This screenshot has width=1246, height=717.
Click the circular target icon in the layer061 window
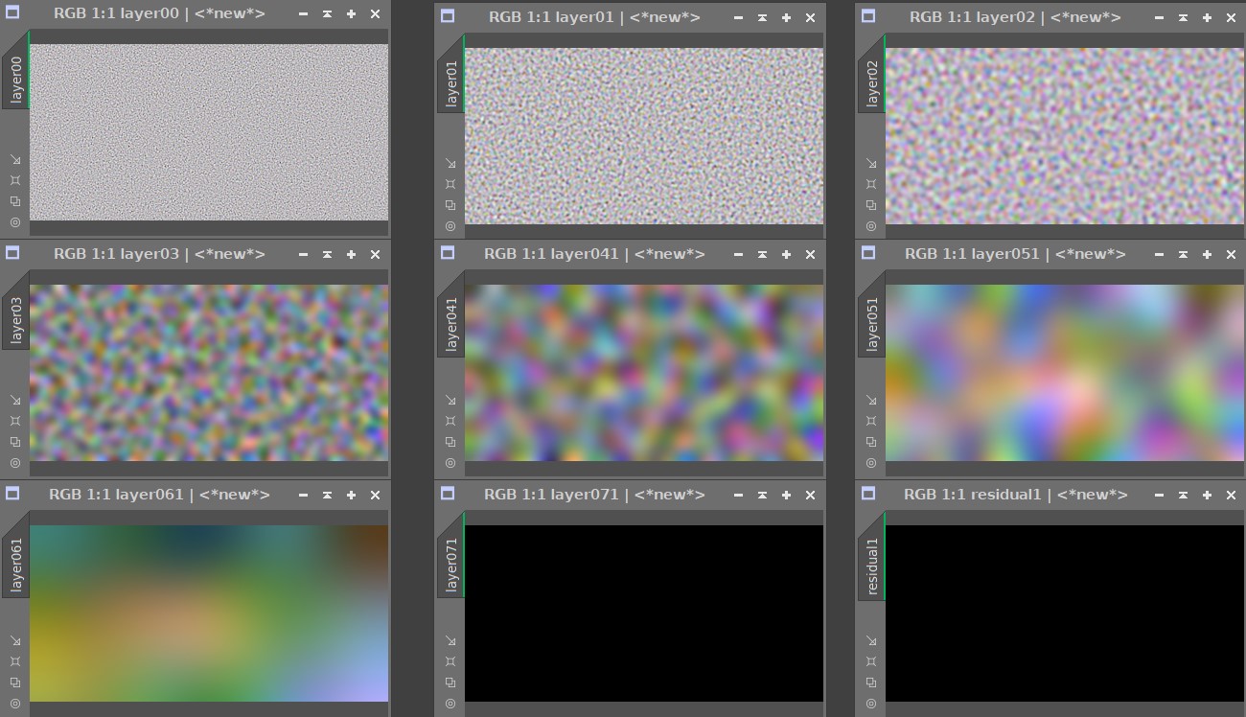(x=15, y=703)
